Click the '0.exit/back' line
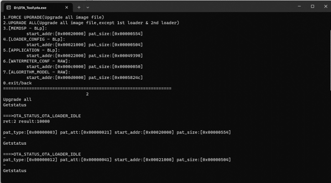331x183 pixels. tap(17, 83)
